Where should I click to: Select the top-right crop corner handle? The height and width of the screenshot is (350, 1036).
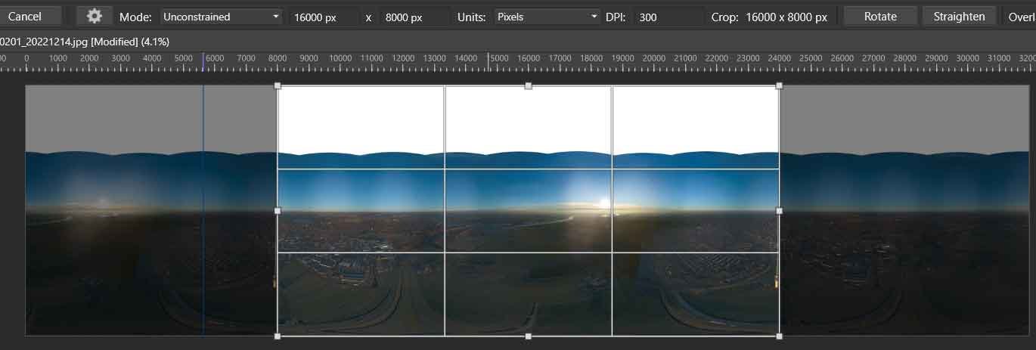(x=779, y=86)
